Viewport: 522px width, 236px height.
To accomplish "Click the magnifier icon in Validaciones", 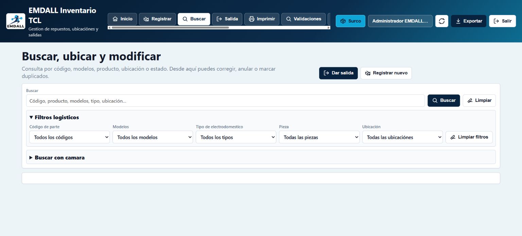I will click(289, 19).
